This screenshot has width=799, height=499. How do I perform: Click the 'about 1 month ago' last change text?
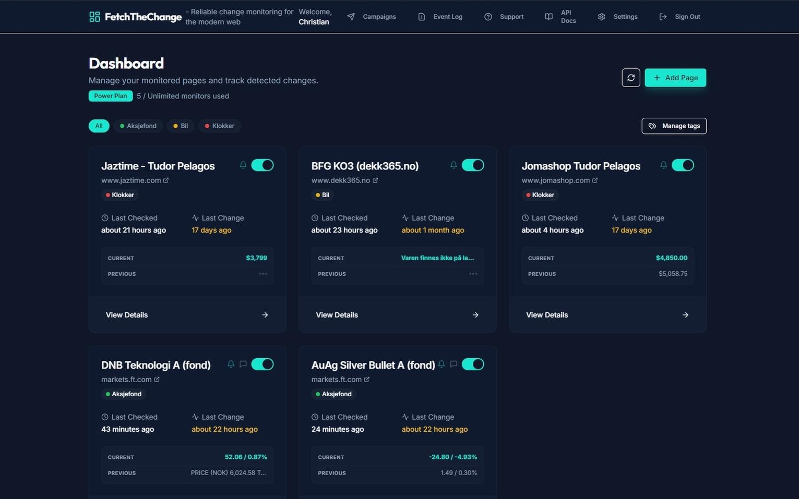point(433,230)
